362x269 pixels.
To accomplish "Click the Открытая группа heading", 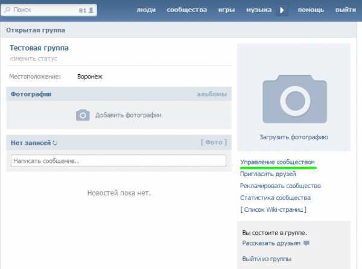I will point(36,30).
